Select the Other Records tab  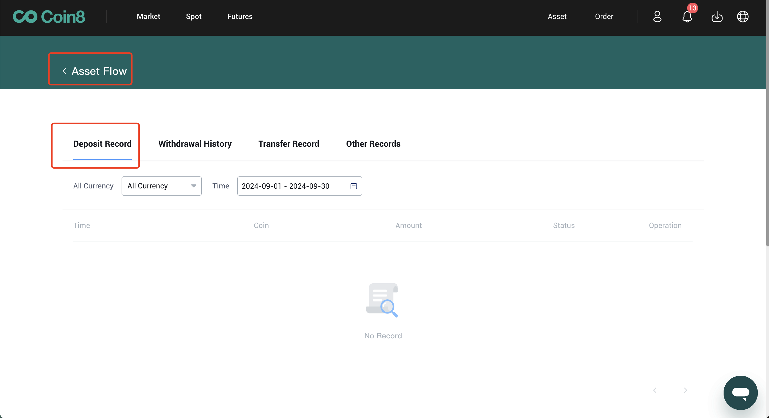click(x=373, y=144)
